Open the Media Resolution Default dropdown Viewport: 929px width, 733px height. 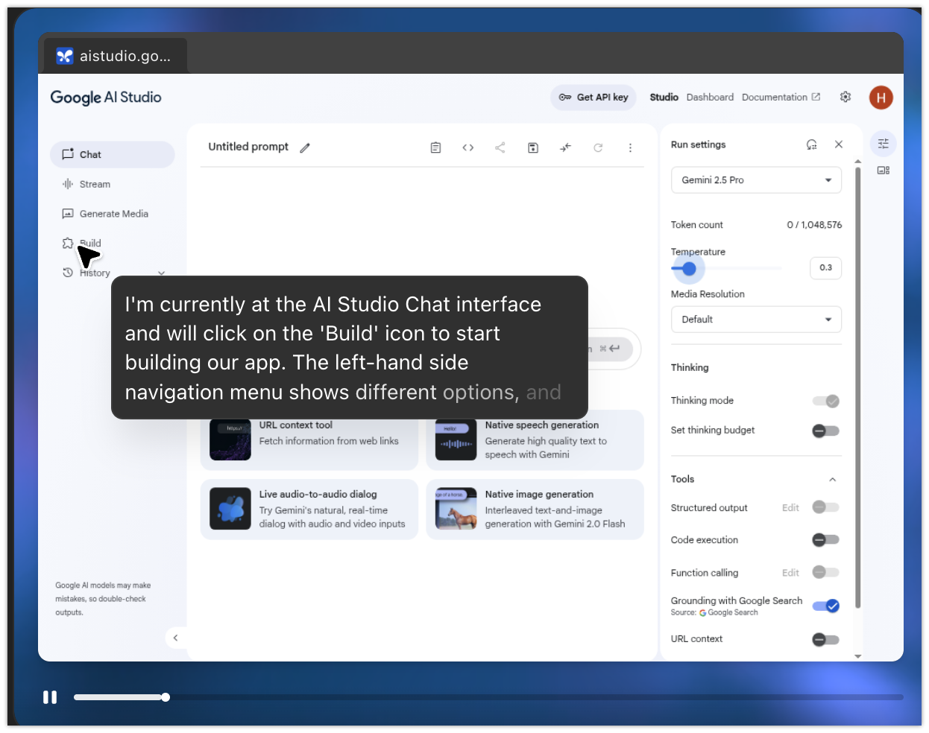(x=757, y=320)
